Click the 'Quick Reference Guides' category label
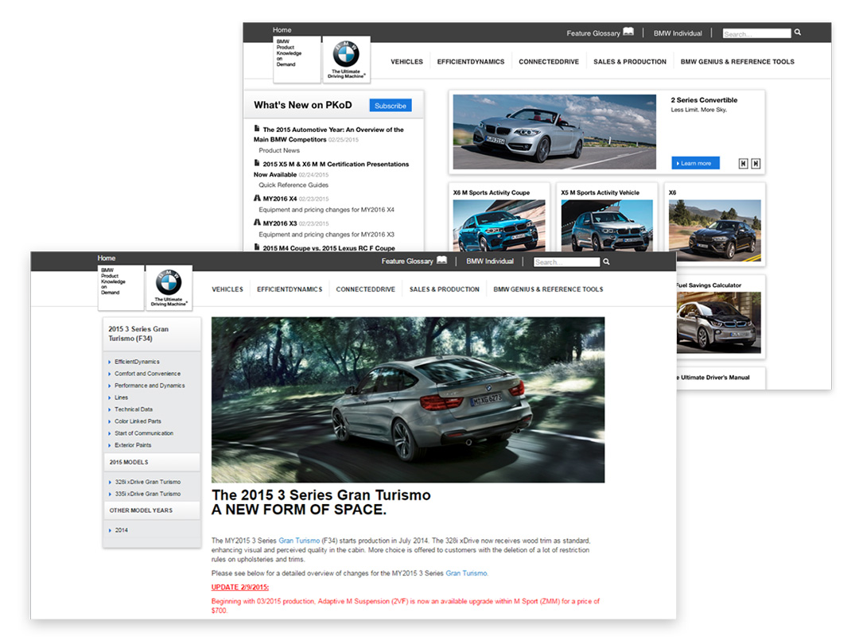Screen dimensions: 859x644 [x=293, y=185]
